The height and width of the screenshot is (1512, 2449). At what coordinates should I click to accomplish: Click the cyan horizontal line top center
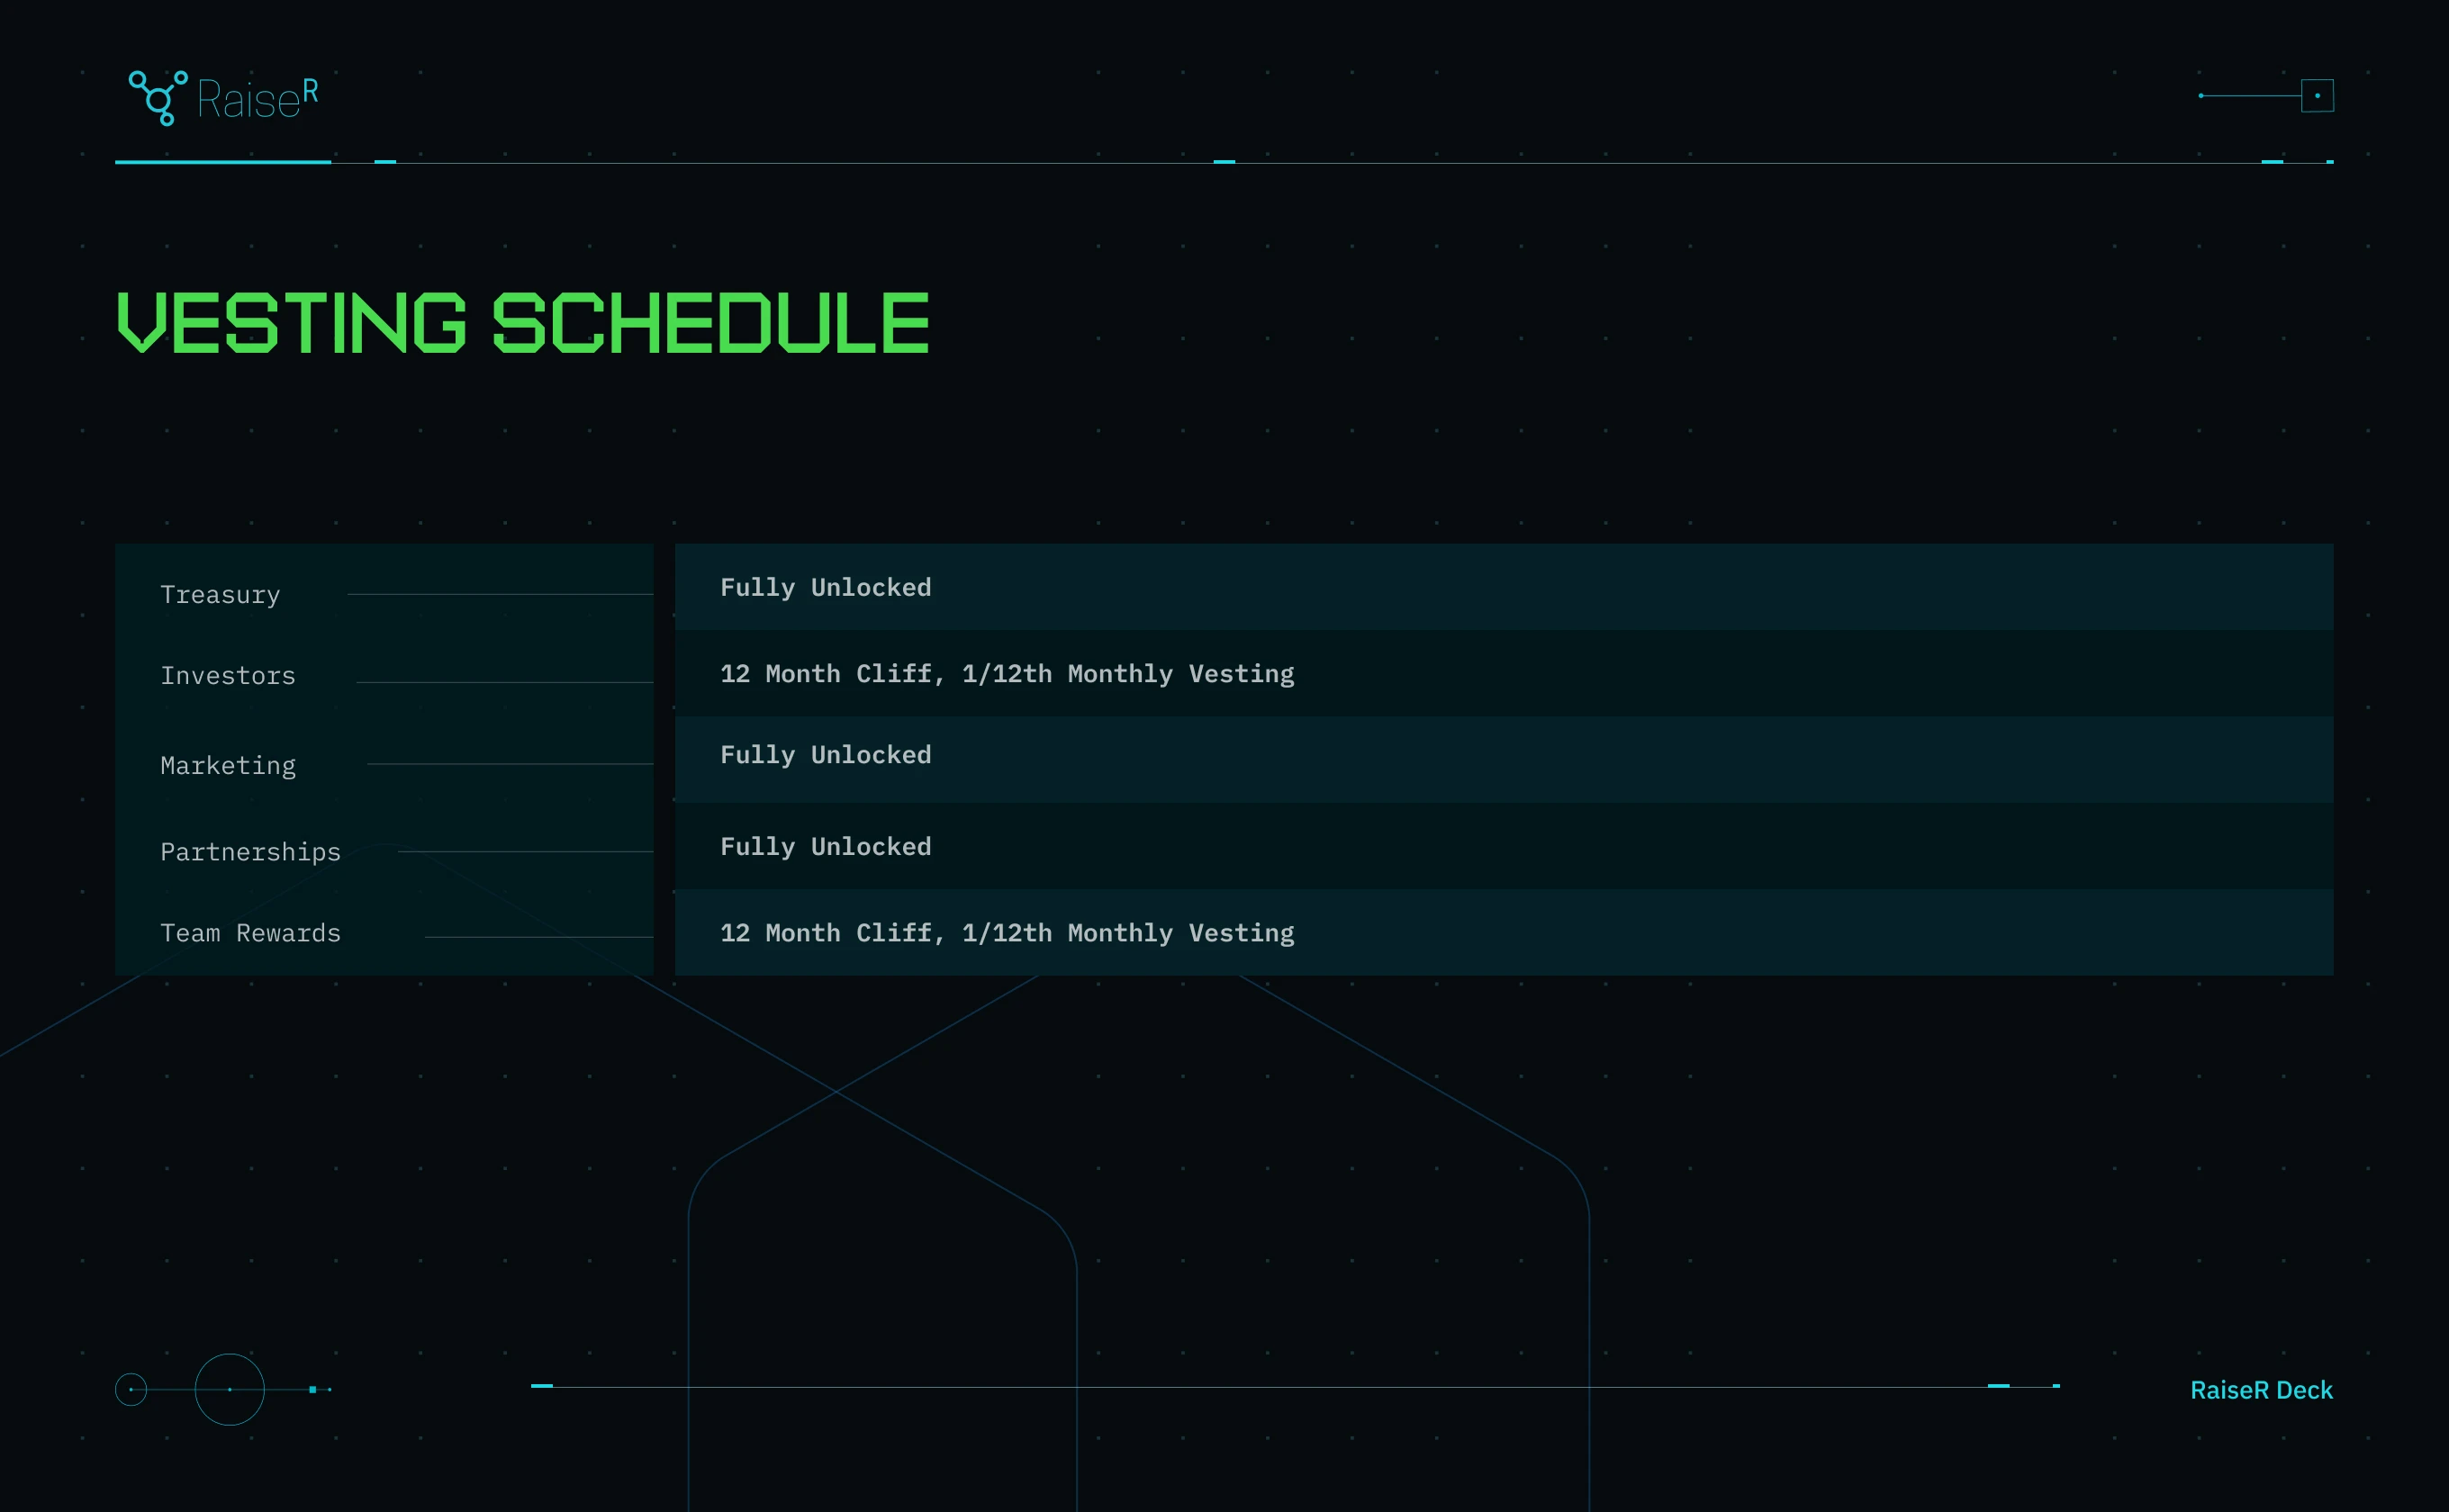point(1224,165)
